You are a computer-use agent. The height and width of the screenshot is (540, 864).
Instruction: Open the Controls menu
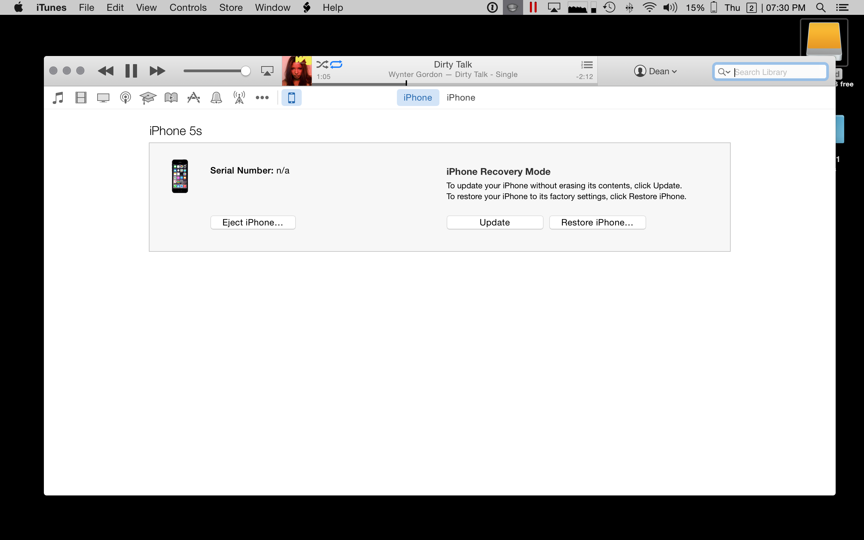188,7
